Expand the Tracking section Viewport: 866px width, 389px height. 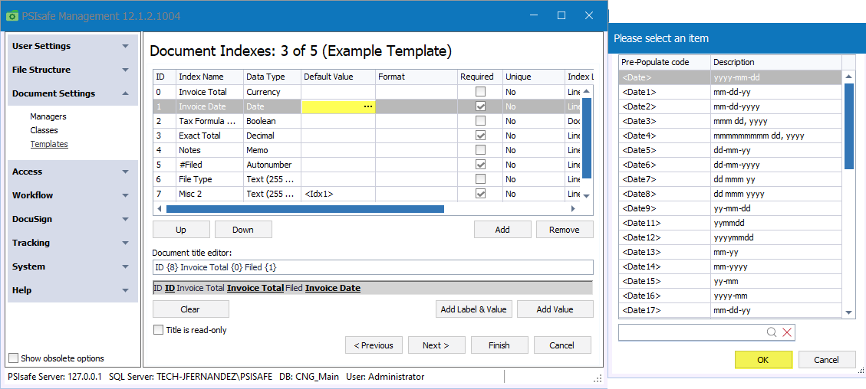click(x=73, y=243)
